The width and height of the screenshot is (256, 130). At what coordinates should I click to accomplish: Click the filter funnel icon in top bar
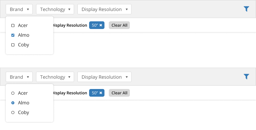[x=246, y=9]
